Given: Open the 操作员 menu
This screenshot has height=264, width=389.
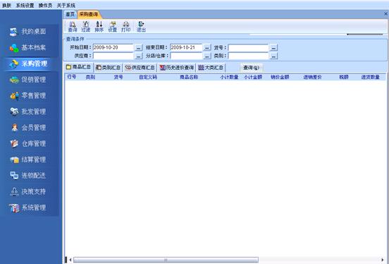Looking at the screenshot, I should (x=45, y=5).
